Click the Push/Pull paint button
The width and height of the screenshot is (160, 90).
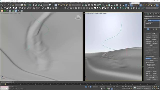point(148,58)
